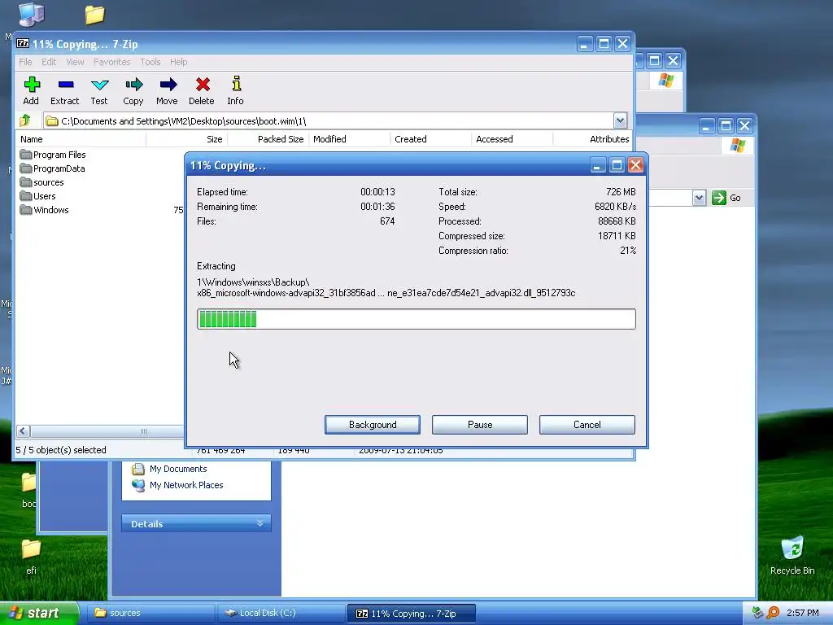Viewport: 833px width, 625px height.
Task: Switch to sources taskbar window
Action: point(151,613)
